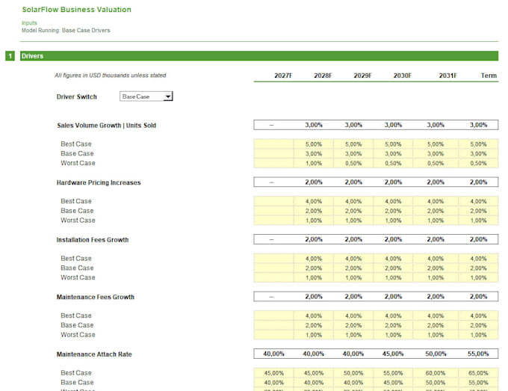Click the 2030F column header
Screen dimensions: 508x391
[x=402, y=76]
